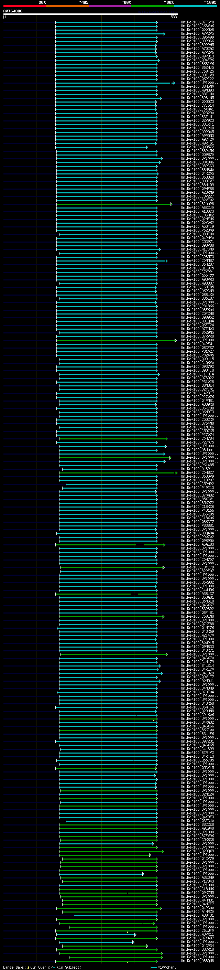Select label UniRef100_A9PD13
Viewport: 220px width, 970px height.
[x=197, y=56]
